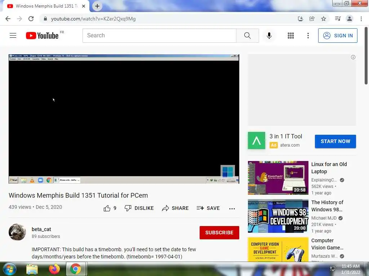Open Linux for an Old Laptop title
This screenshot has height=276, width=369.
click(x=329, y=168)
